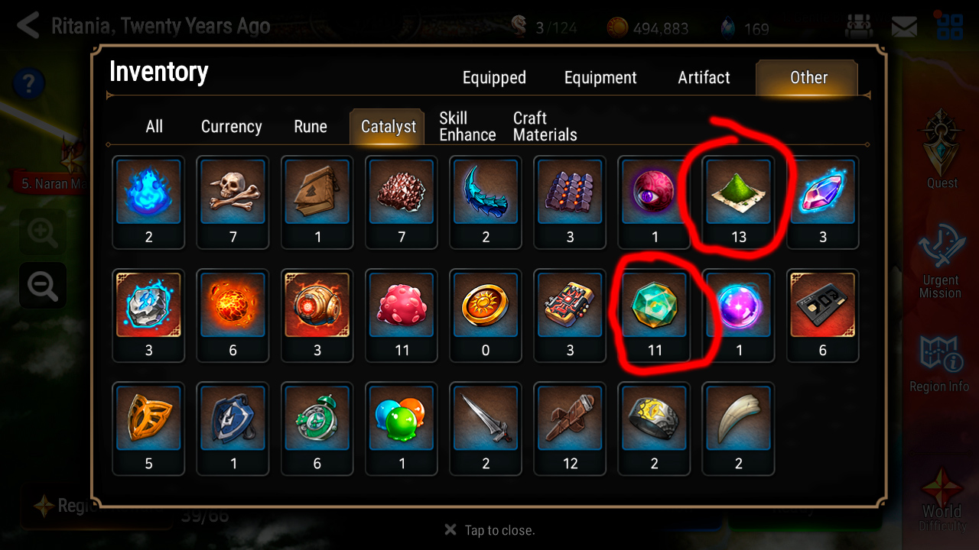979x550 pixels.
Task: Select the golden sun coin item
Action: coord(486,315)
